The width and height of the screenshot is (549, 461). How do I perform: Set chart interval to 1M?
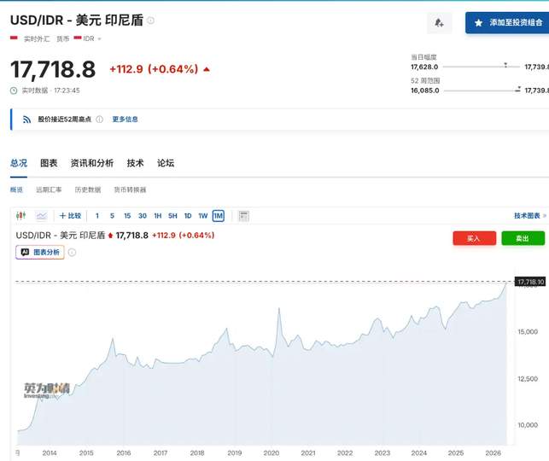219,216
